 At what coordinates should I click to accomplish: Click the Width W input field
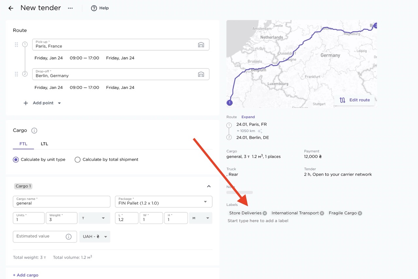pyautogui.click(x=151, y=218)
